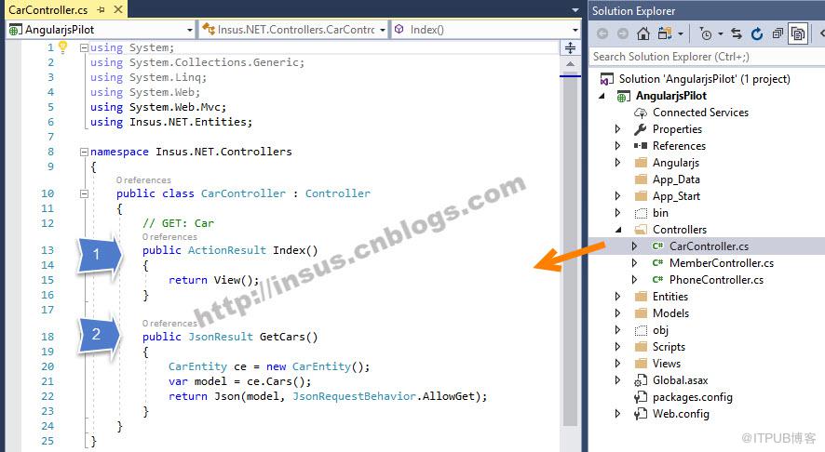
Task: Open the Switch Views dropdown arrow
Action: (x=681, y=34)
